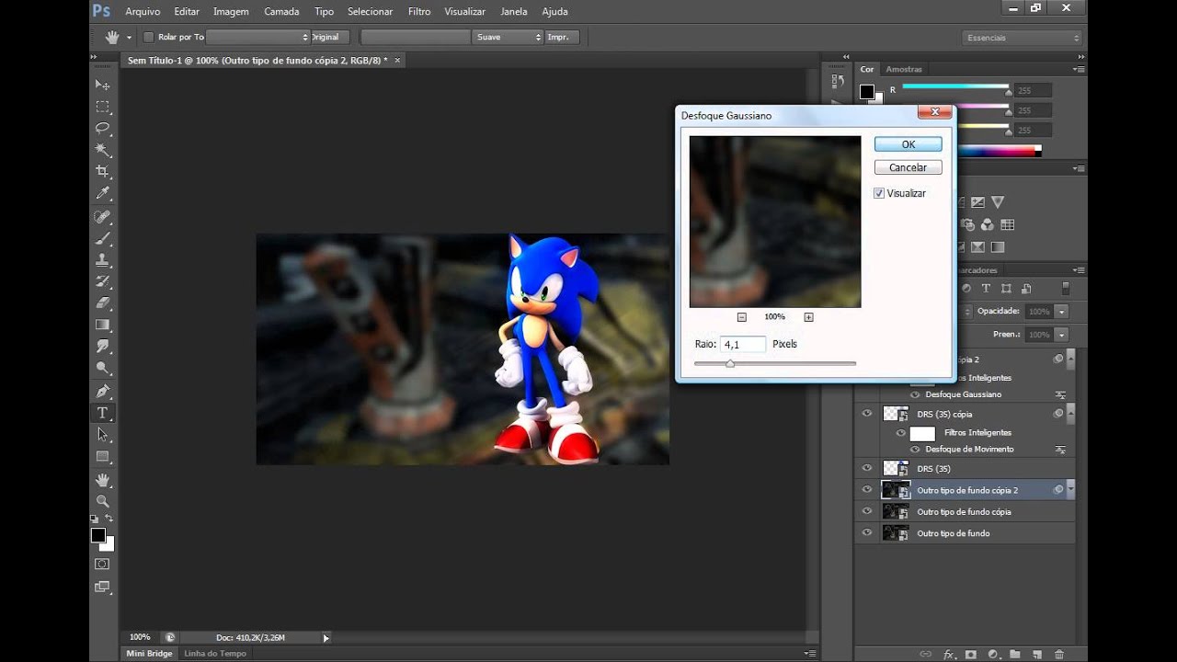Open the Opacidade dropdown arrow
Viewport: 1177px width, 662px height.
pos(1062,312)
